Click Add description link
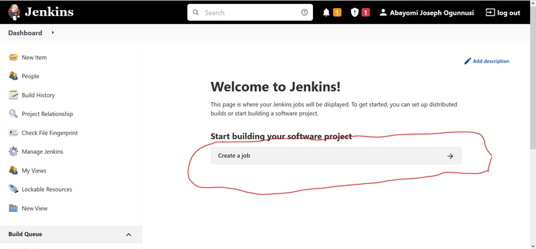Viewport: 536px width, 249px height. point(491,61)
